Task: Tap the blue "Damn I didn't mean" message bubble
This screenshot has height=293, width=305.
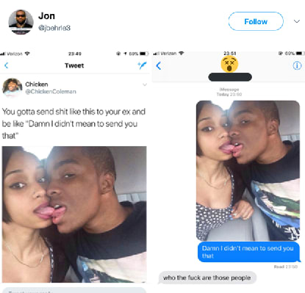Action: pyautogui.click(x=248, y=252)
